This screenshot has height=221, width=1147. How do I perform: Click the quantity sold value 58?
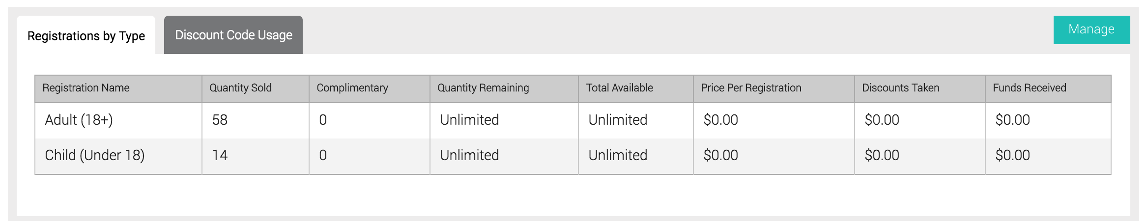(220, 120)
